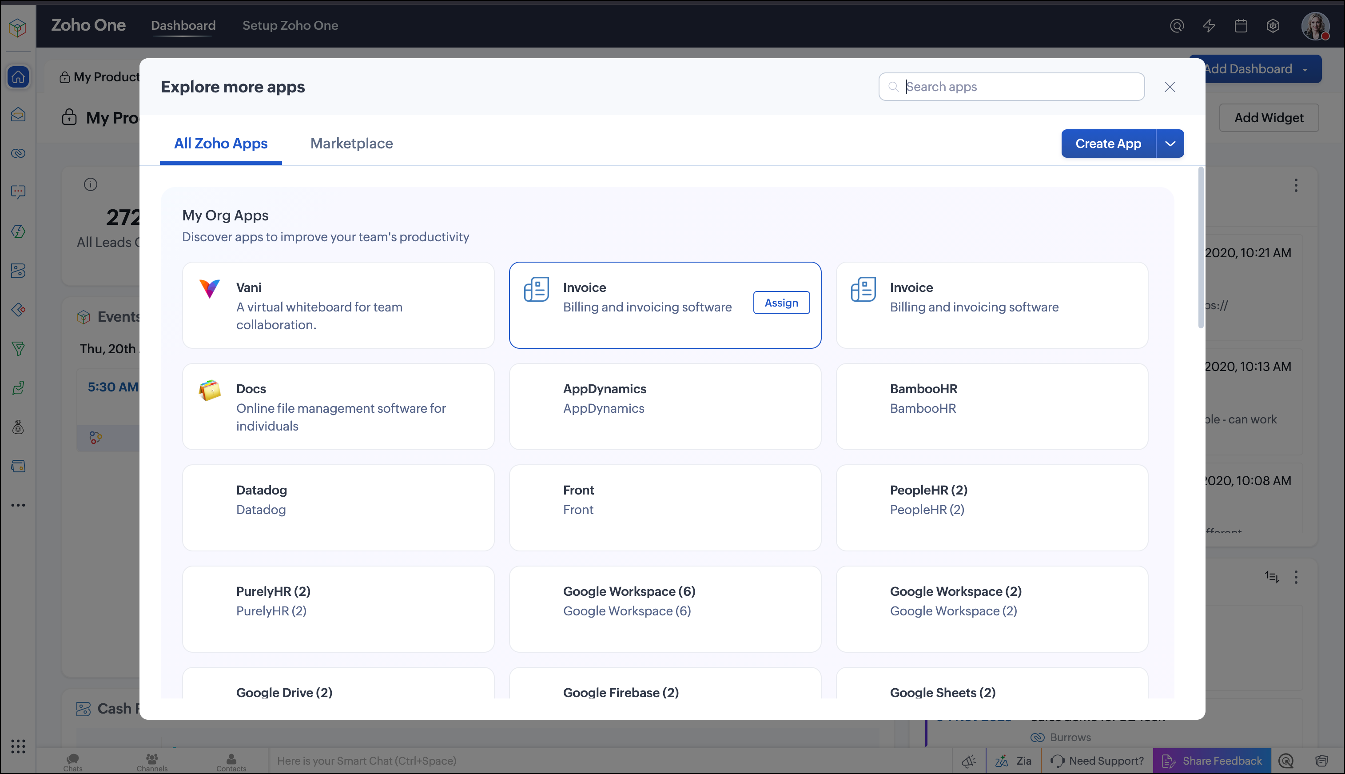Click the info icon on the leads widget

[x=90, y=184]
